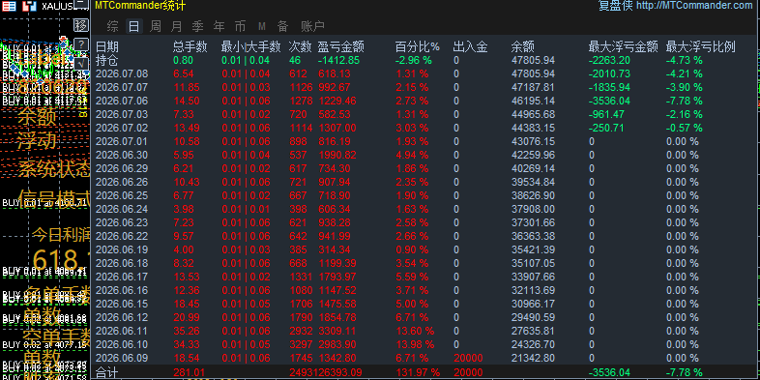760x380 pixels.
Task: Select date 2026.06.09
Action: 122,358
